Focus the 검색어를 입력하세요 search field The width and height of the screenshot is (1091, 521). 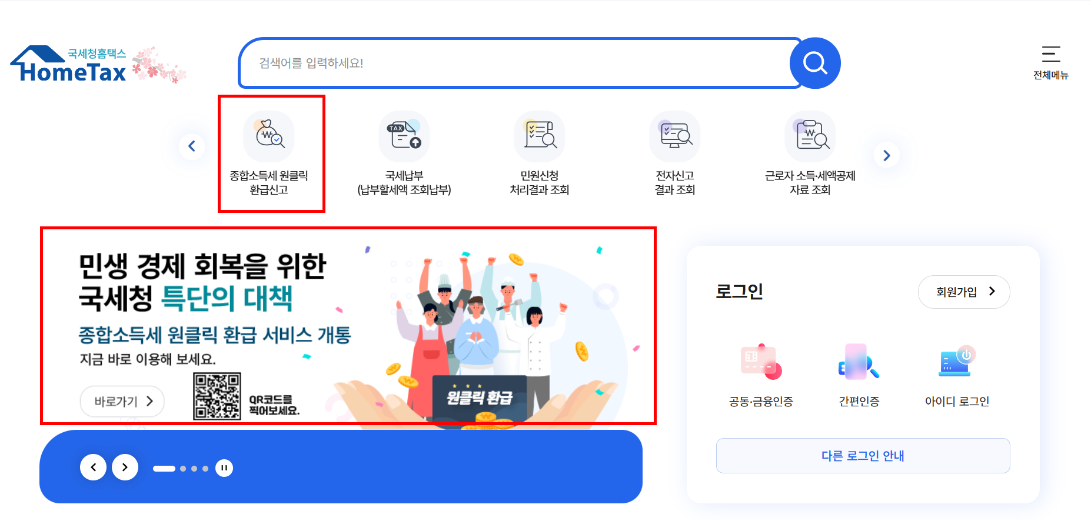(x=515, y=63)
